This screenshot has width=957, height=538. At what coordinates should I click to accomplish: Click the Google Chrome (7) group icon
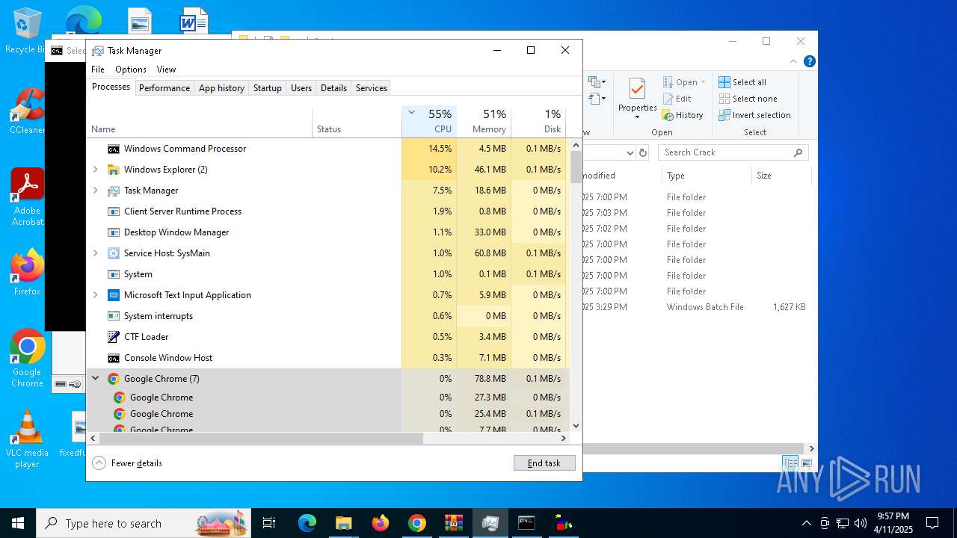(x=114, y=379)
